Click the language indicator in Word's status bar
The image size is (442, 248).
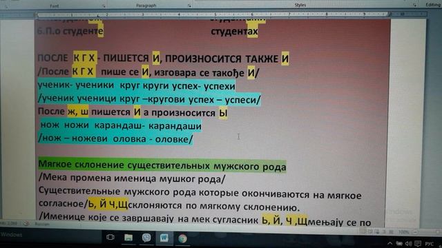[42, 224]
